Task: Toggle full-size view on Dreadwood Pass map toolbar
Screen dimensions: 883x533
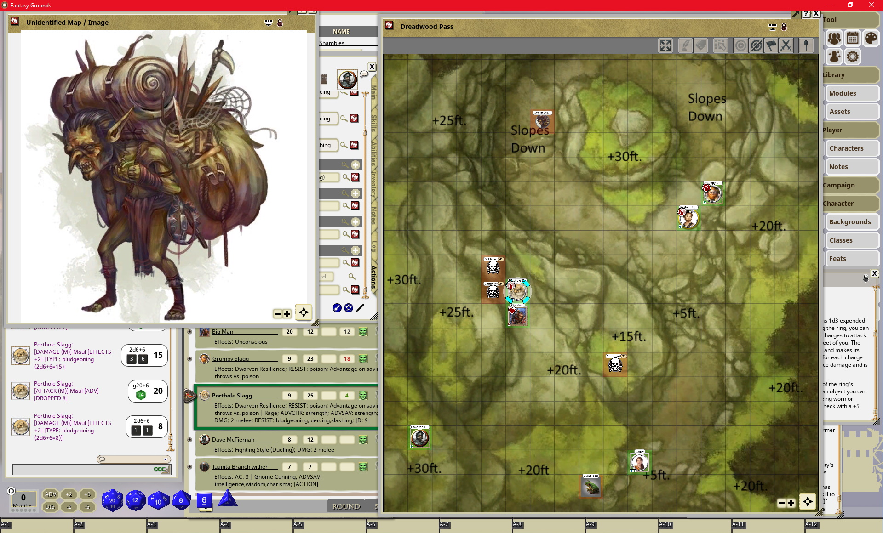Action: 665,45
